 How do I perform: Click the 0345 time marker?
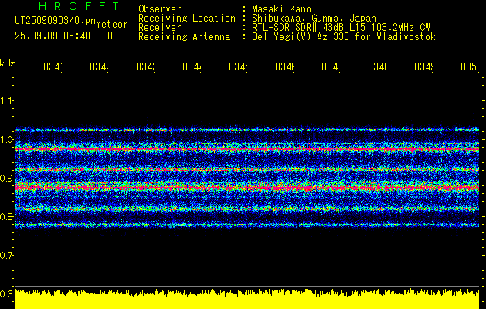[x=238, y=67]
